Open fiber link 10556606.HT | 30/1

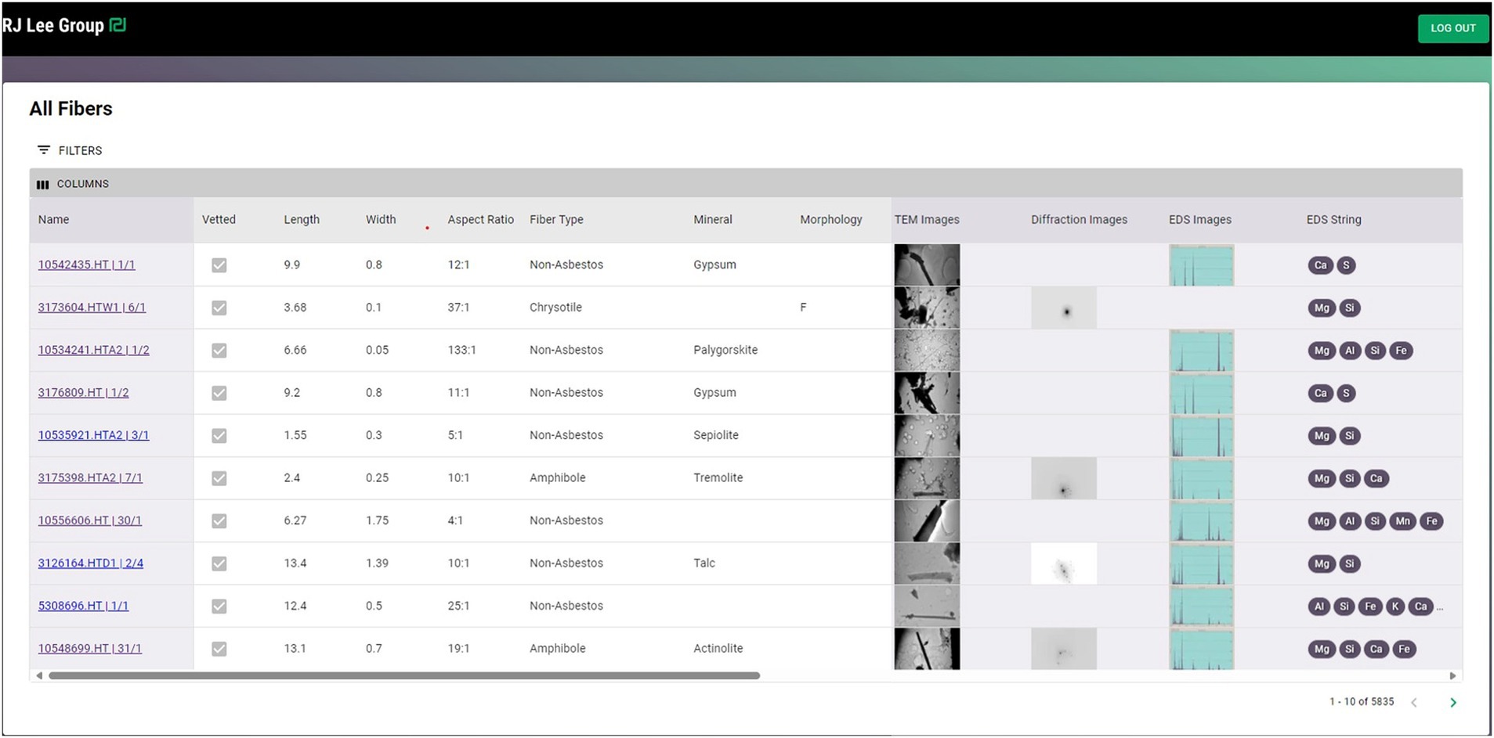click(x=89, y=520)
